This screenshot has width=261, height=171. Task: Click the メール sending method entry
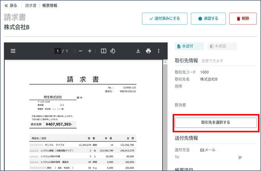[208, 150]
